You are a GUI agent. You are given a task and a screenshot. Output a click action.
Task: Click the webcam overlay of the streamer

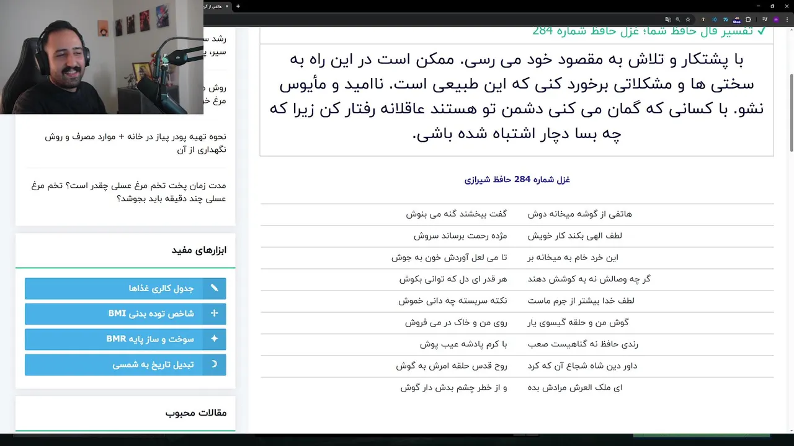click(x=102, y=57)
